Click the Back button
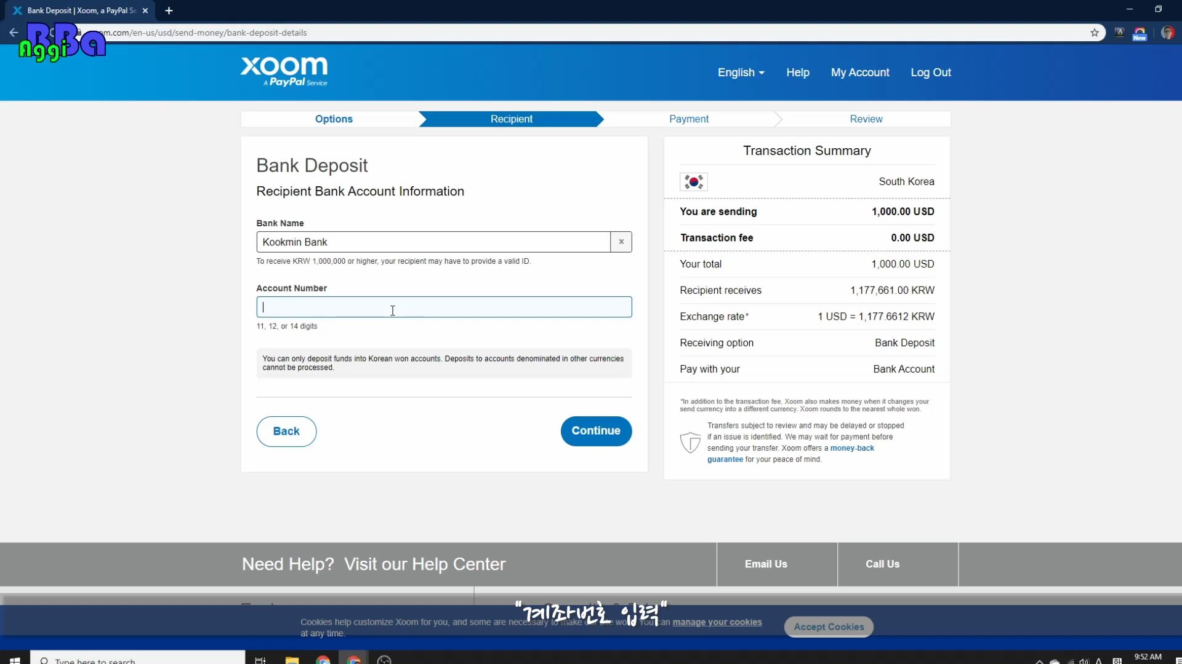1182x664 pixels. (286, 432)
